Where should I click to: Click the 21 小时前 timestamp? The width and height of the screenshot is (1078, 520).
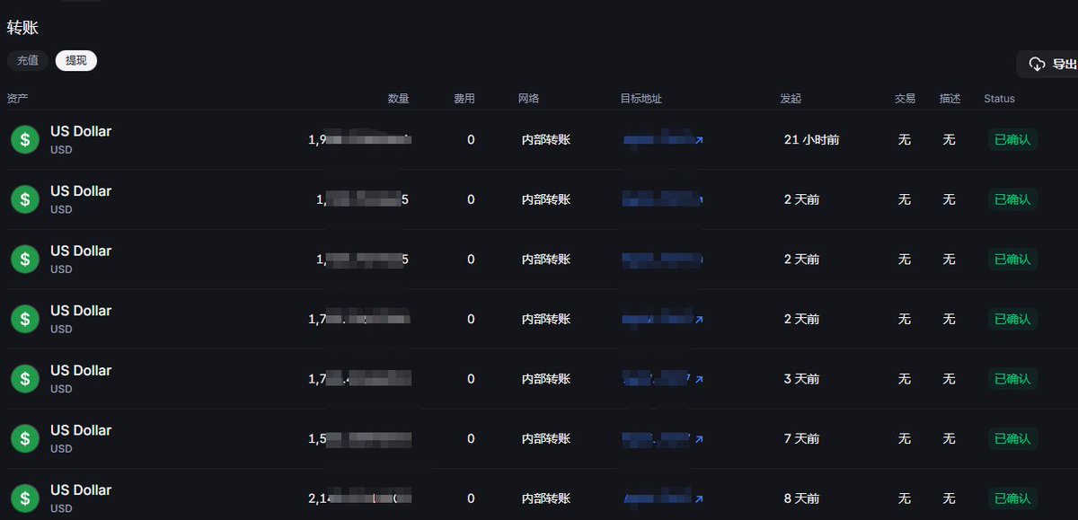pyautogui.click(x=812, y=139)
